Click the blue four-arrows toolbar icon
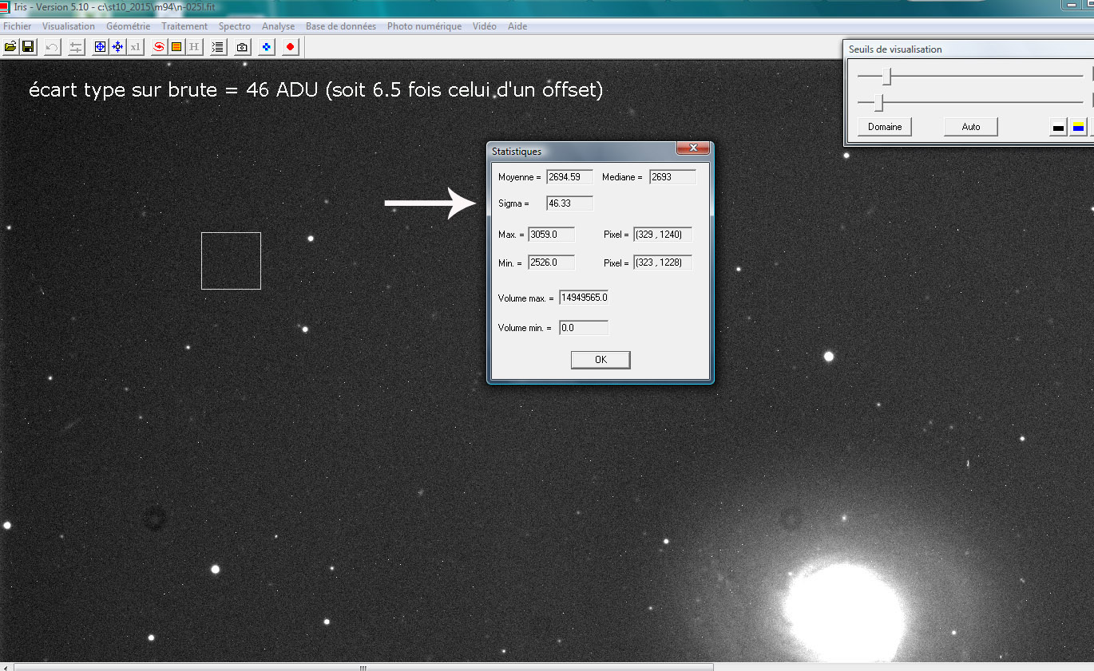1094x671 pixels. click(x=117, y=47)
